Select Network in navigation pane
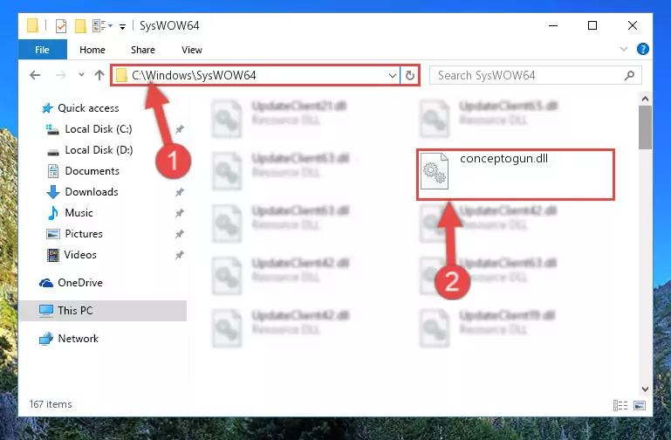This screenshot has width=671, height=440. pos(79,338)
